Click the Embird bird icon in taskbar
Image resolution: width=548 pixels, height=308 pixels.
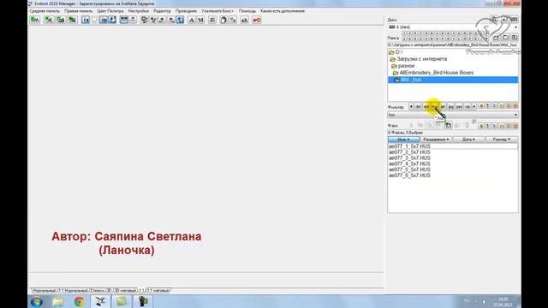(x=101, y=301)
